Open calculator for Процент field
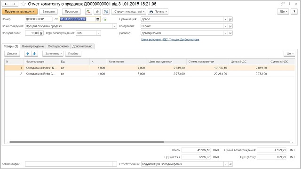Screen dimensions: 301x169 [41, 33]
